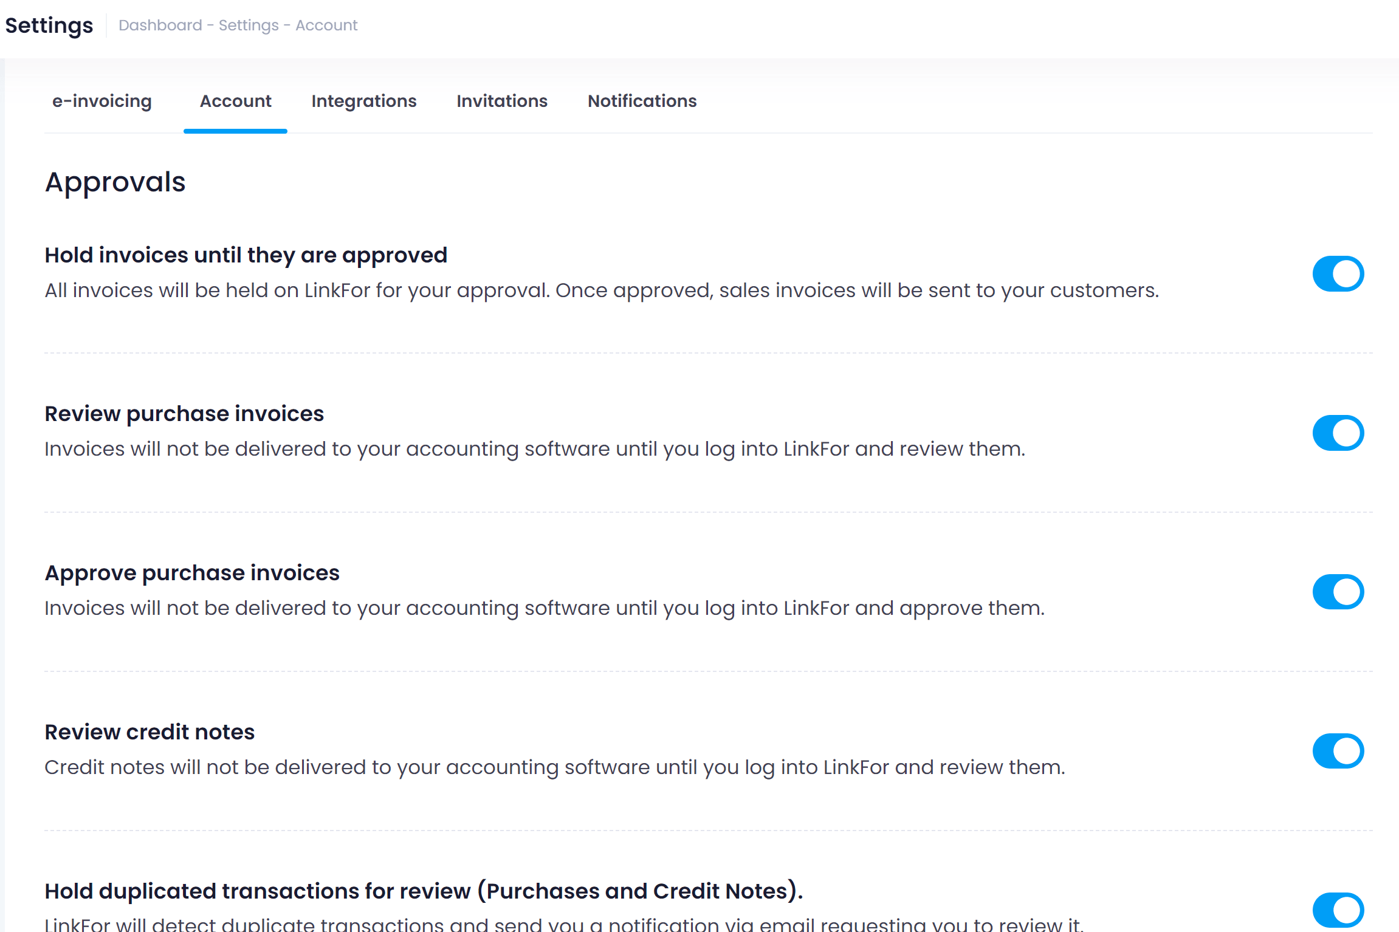Viewport: 1399px width, 932px height.
Task: Go to the Invitations tab
Action: click(x=502, y=101)
